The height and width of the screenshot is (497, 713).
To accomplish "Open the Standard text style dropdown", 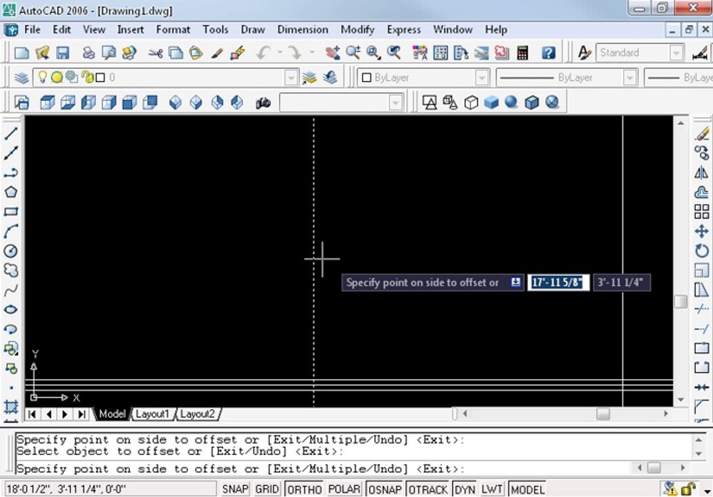I will 676,52.
